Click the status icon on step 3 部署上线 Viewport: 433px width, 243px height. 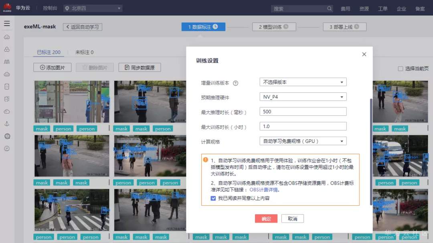click(356, 26)
